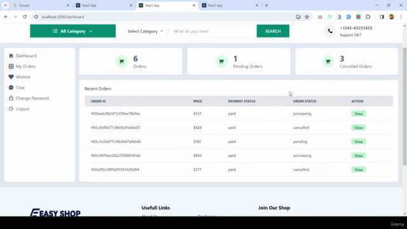Viewport: 407px width, 229px height.
Task: View the $277 cancelled order
Action: 359,170
